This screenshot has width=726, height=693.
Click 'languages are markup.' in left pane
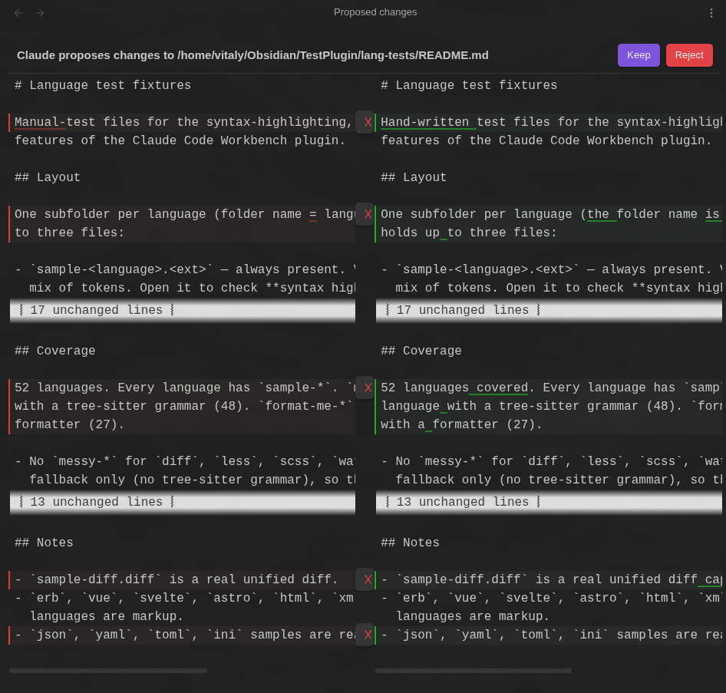[x=107, y=616]
